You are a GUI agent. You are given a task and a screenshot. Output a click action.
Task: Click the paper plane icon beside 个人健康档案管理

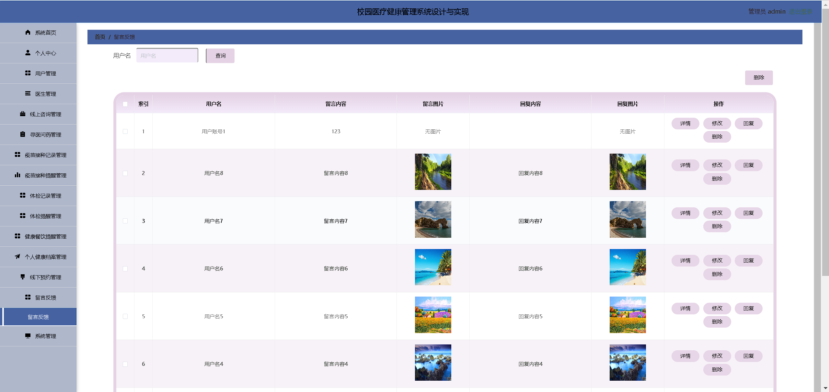17,256
